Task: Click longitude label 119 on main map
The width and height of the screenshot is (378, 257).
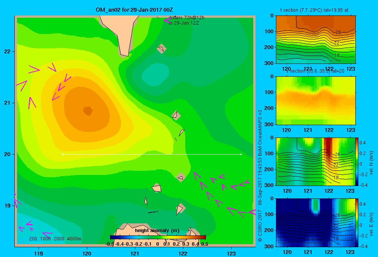Action: click(x=39, y=253)
